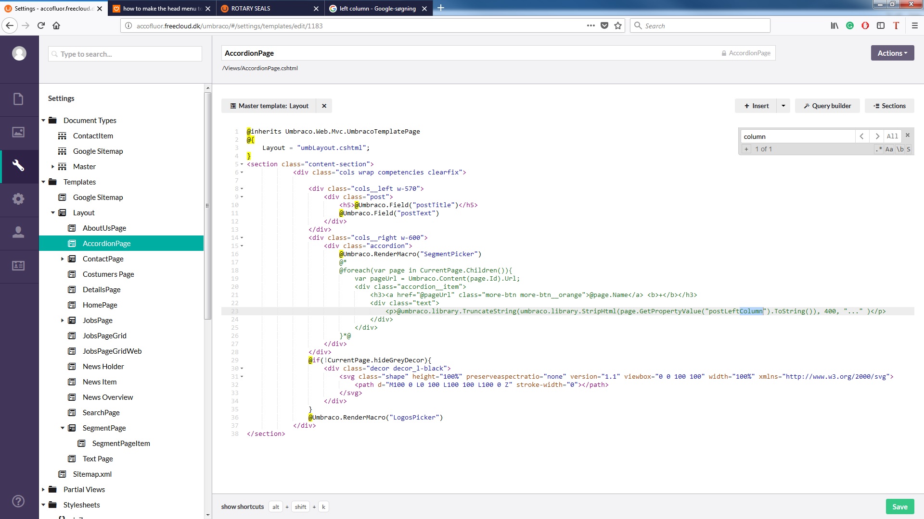
Task: Expand the Partial Views folder
Action: click(x=43, y=490)
